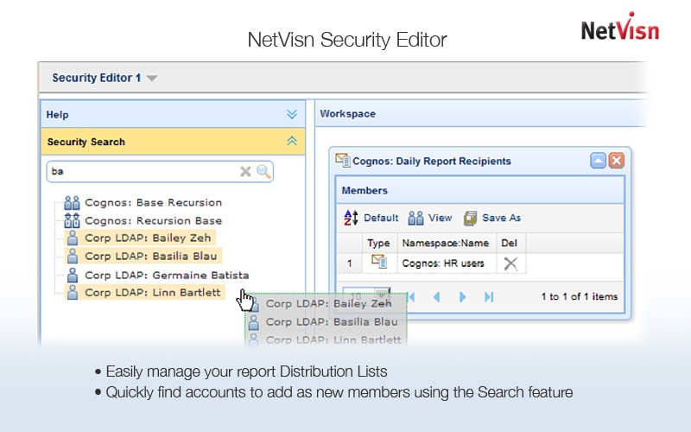Go to next page arrow
The height and width of the screenshot is (432, 691).
coord(462,296)
